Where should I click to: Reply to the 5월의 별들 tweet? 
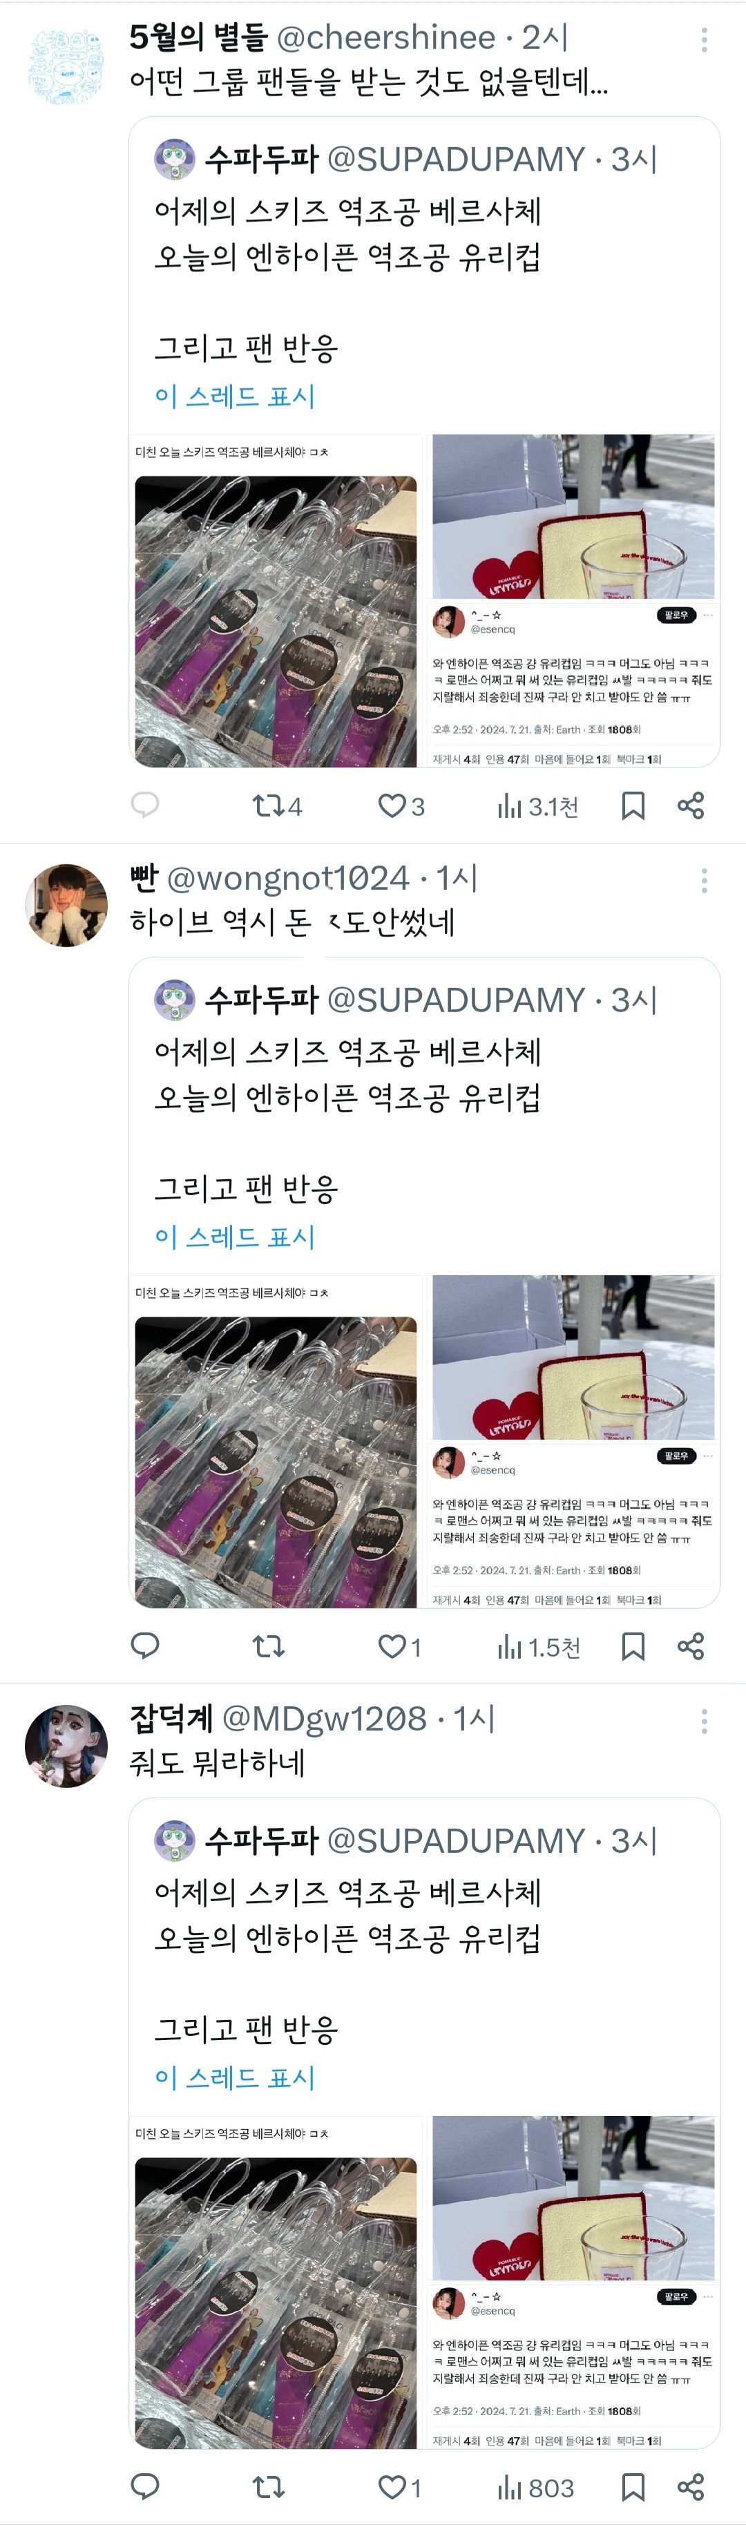point(145,806)
